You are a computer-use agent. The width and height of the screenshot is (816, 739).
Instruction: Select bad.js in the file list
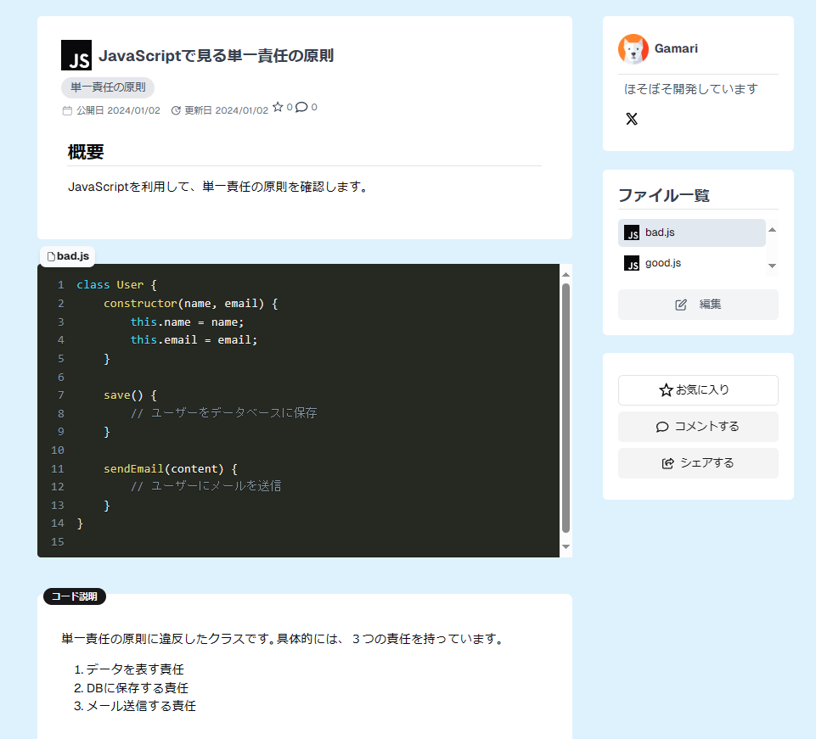coord(691,232)
